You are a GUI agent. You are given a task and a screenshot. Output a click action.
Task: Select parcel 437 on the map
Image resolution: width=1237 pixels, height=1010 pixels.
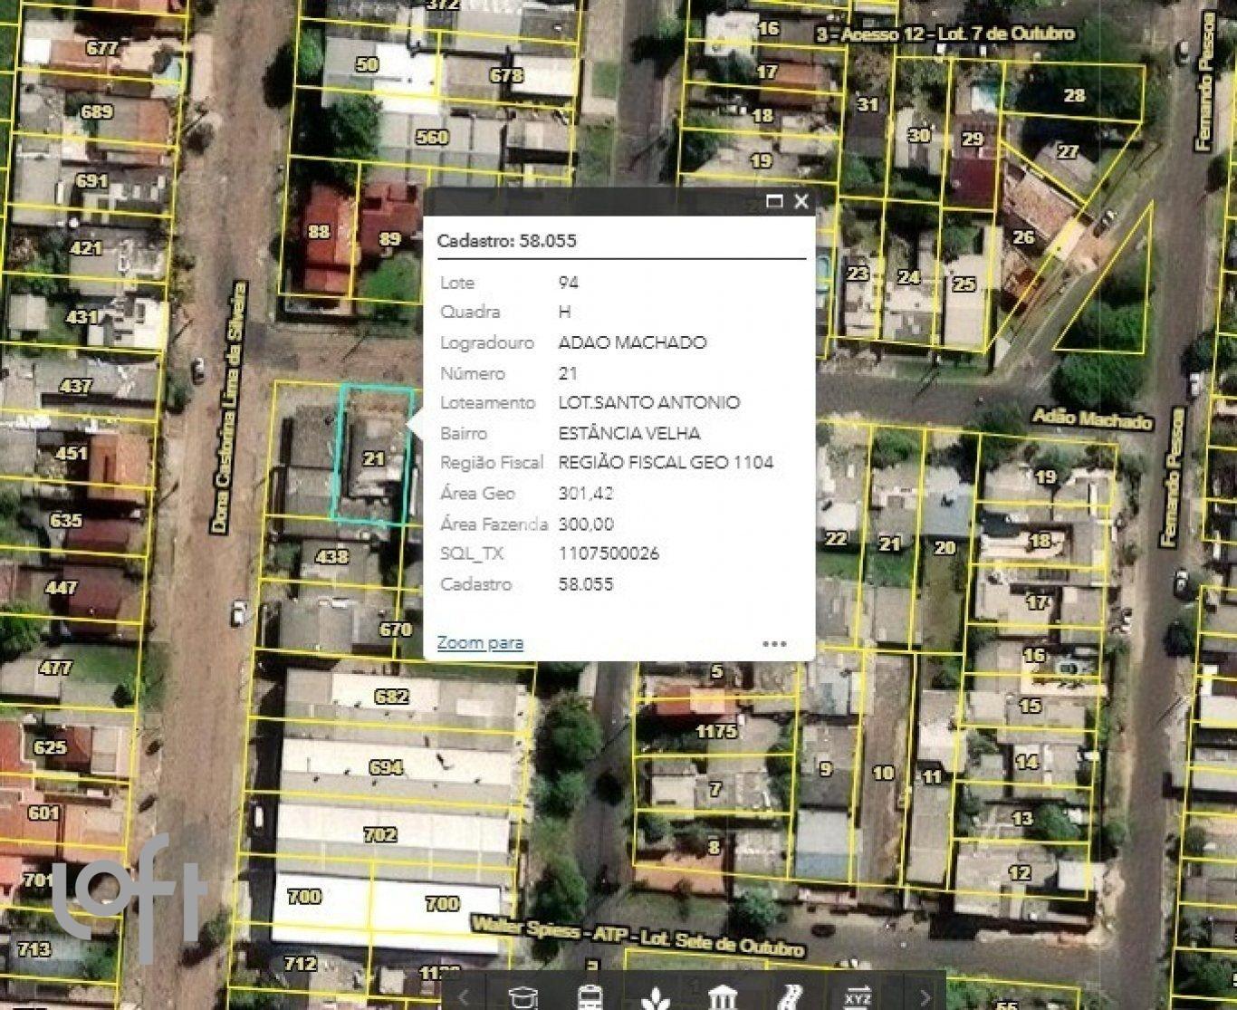pyautogui.click(x=75, y=385)
